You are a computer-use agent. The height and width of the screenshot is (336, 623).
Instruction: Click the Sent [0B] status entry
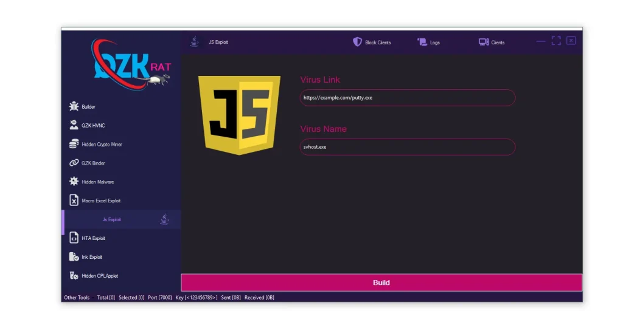[x=231, y=298]
